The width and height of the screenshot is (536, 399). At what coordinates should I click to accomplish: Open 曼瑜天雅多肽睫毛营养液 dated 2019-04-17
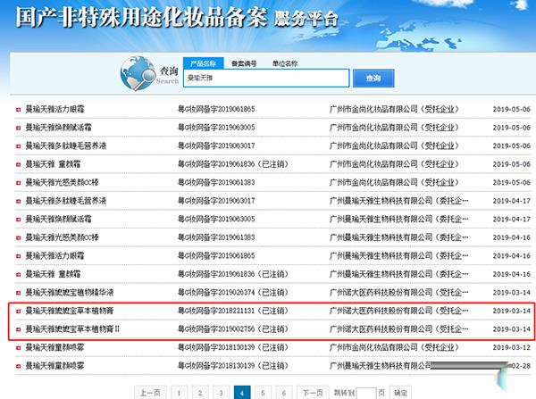66,201
